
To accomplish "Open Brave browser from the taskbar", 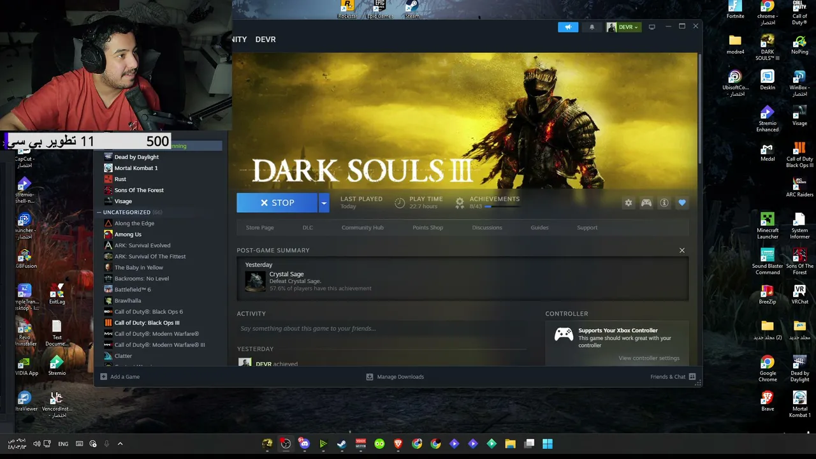I will (398, 444).
